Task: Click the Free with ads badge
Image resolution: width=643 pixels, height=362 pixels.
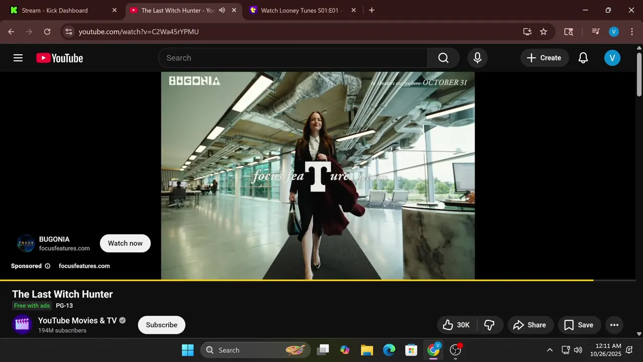Action: (x=32, y=306)
